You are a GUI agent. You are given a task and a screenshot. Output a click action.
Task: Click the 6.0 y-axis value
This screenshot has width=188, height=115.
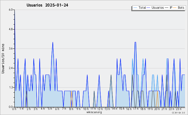11,10
